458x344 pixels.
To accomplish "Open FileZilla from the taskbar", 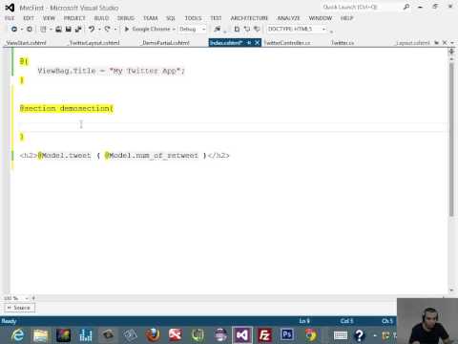I will pyautogui.click(x=264, y=335).
